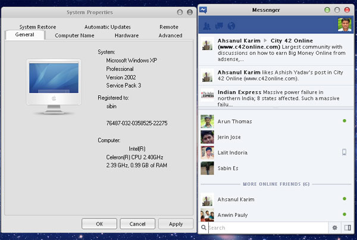Viewport: 357px width, 240px height.
Task: Open chat with Anwin Pauly
Action: coord(275,215)
